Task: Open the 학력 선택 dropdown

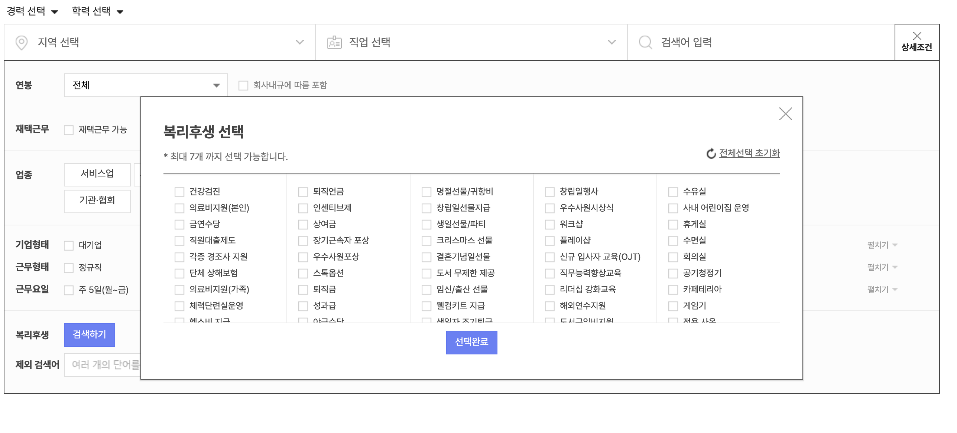Action: pos(97,11)
